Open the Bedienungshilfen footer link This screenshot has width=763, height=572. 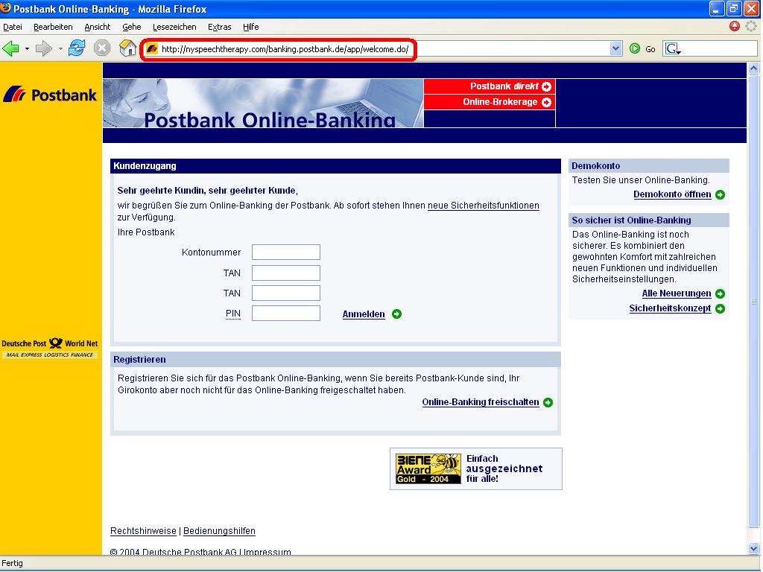pos(219,531)
